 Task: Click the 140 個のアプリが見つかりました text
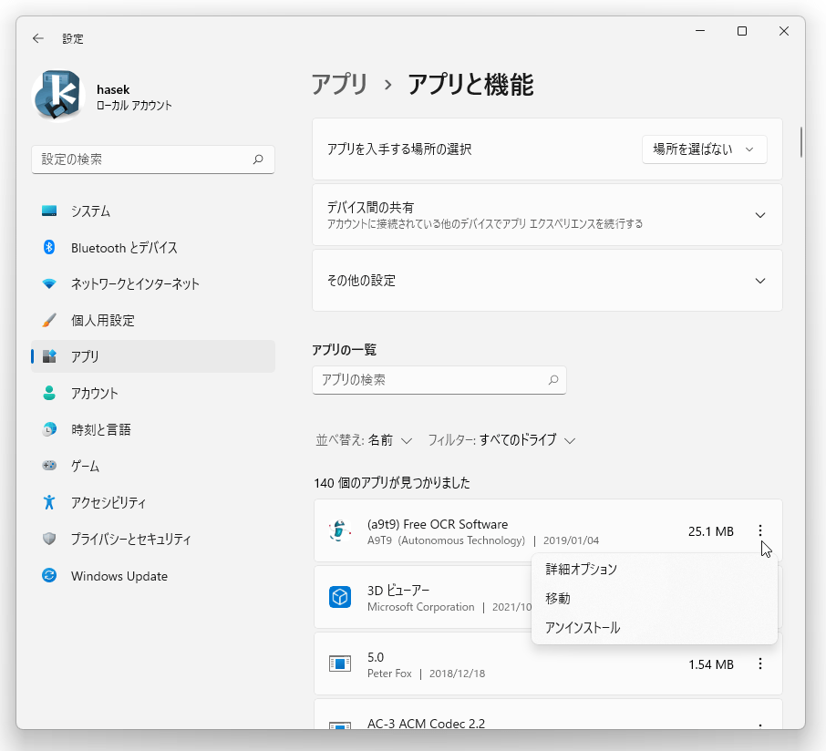392,482
